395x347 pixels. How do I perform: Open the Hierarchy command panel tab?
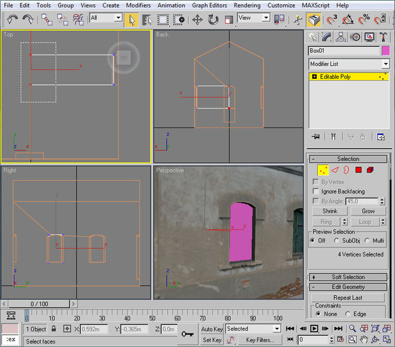[341, 37]
